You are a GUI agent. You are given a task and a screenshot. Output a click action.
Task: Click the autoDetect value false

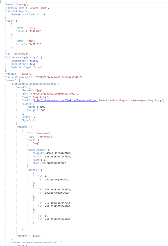coord(33,61)
